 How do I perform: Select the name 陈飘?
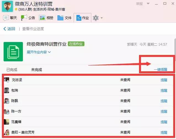(15, 101)
